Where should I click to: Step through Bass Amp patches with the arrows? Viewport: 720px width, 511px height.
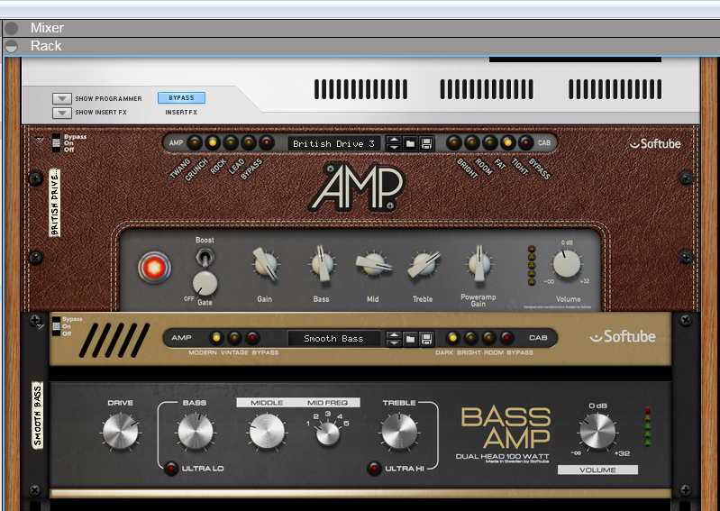394,338
